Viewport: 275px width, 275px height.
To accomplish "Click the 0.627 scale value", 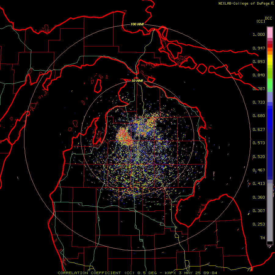I will coord(259,130).
